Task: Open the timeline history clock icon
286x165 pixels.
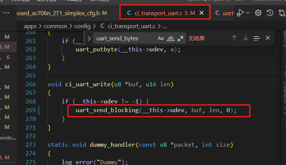Action: click(x=270, y=13)
